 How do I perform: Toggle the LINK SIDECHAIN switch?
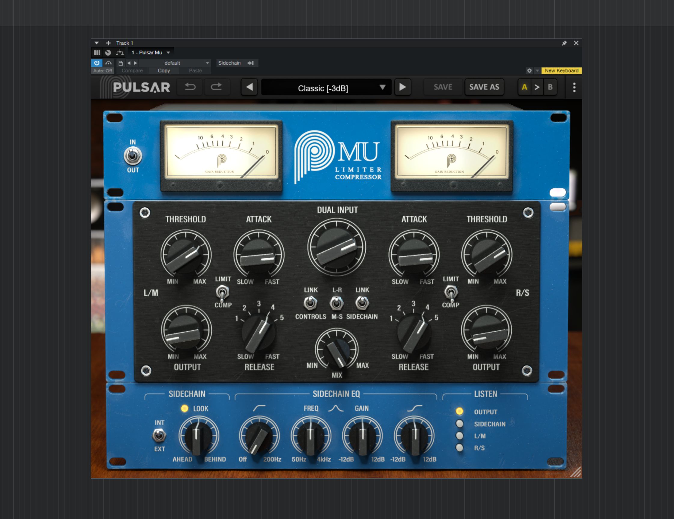[362, 303]
